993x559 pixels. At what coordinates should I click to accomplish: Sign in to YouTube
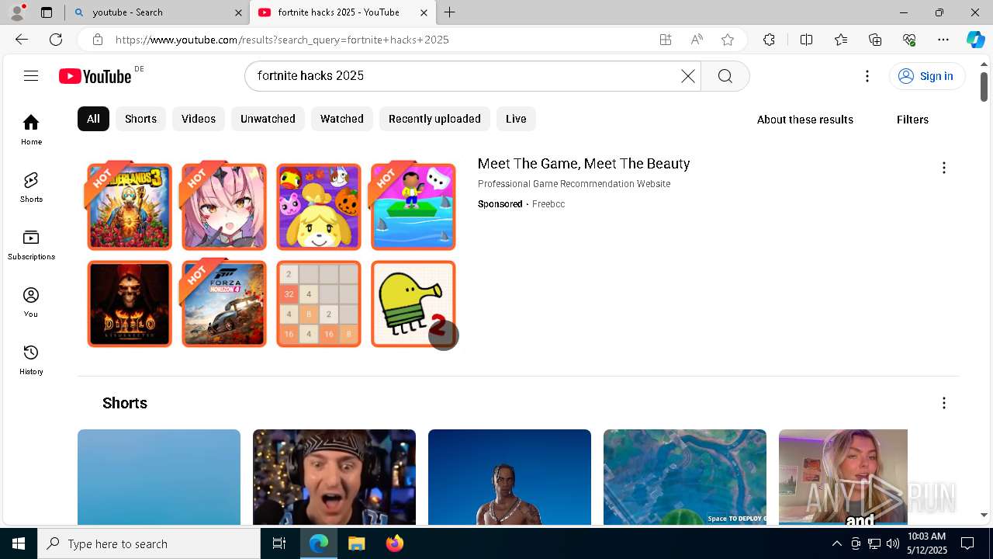click(926, 76)
